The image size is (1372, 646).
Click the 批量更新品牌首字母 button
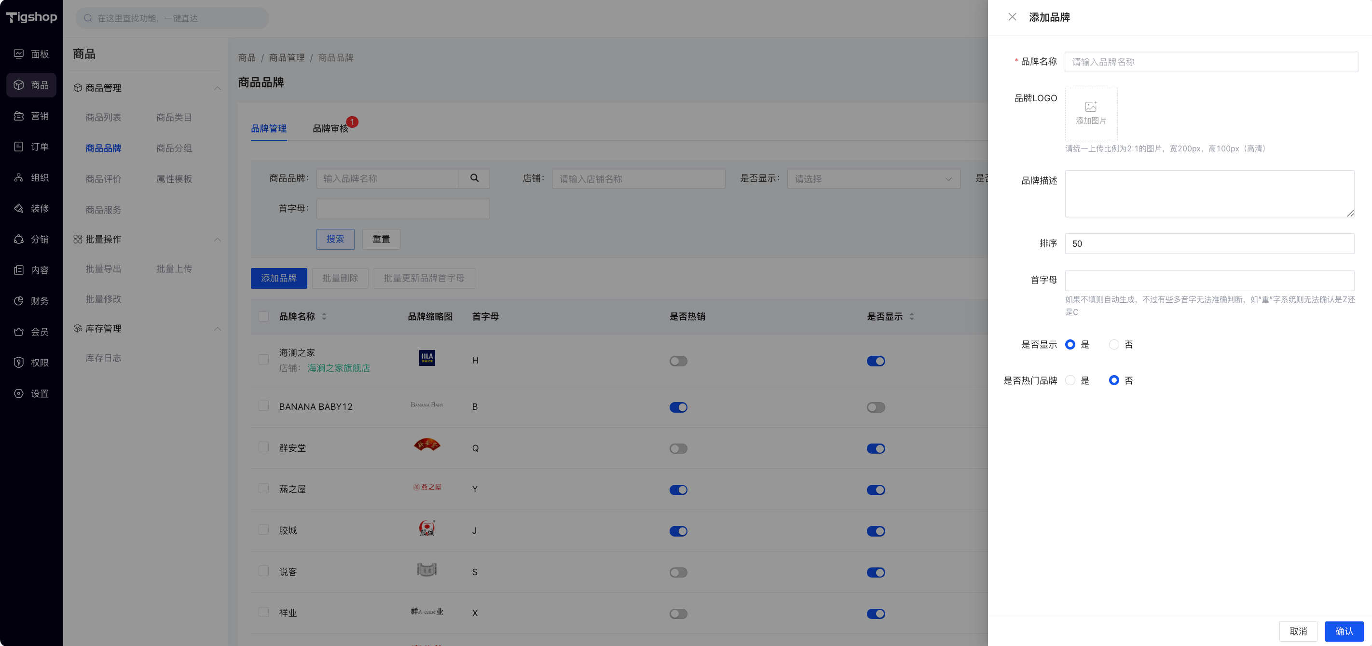point(424,278)
